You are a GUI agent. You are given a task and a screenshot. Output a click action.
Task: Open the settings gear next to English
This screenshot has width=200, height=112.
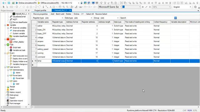(195, 7)
